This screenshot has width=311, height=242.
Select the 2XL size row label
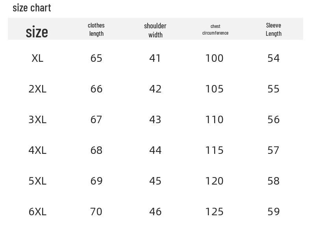click(x=37, y=89)
